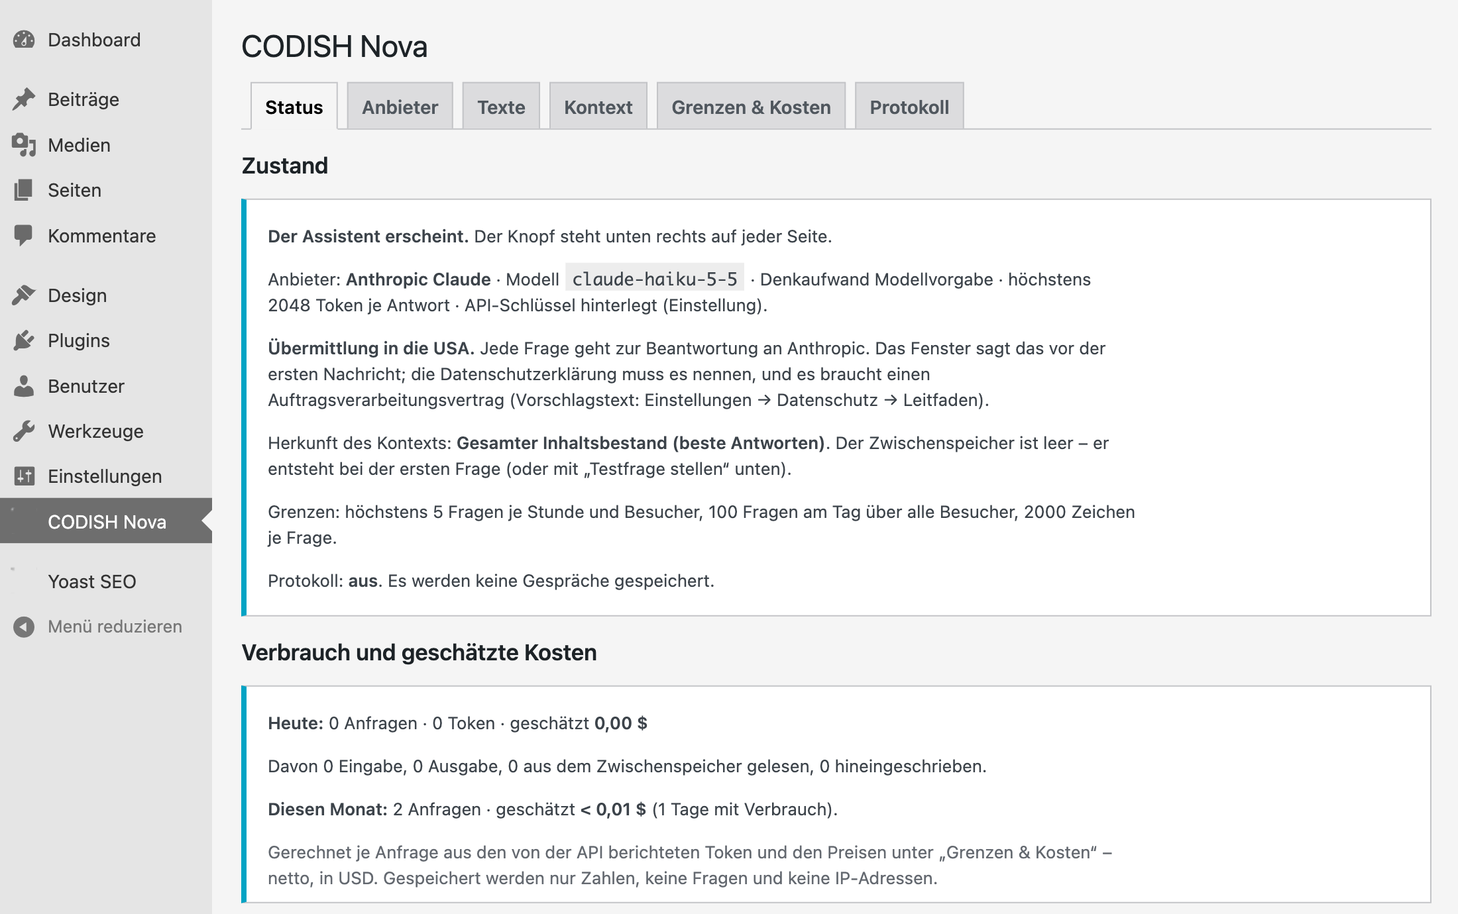Collapse menu via Menü reduzieren arrow icon

[24, 627]
